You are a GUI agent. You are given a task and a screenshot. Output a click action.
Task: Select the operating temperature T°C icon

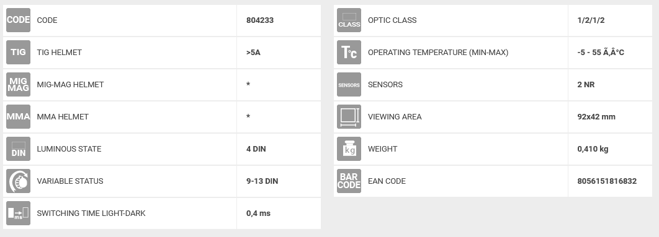pyautogui.click(x=349, y=53)
